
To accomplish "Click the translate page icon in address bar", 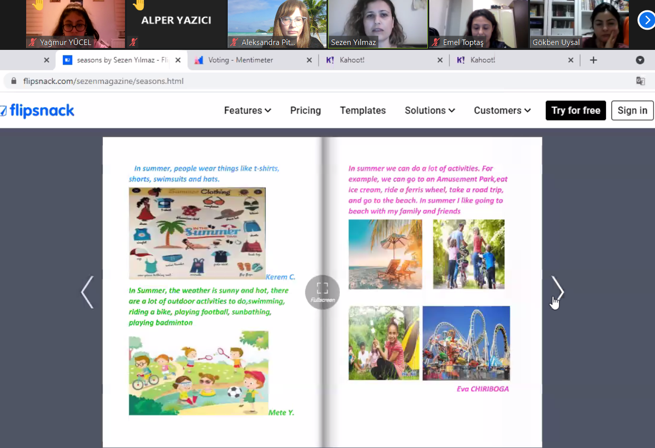I will pos(640,81).
